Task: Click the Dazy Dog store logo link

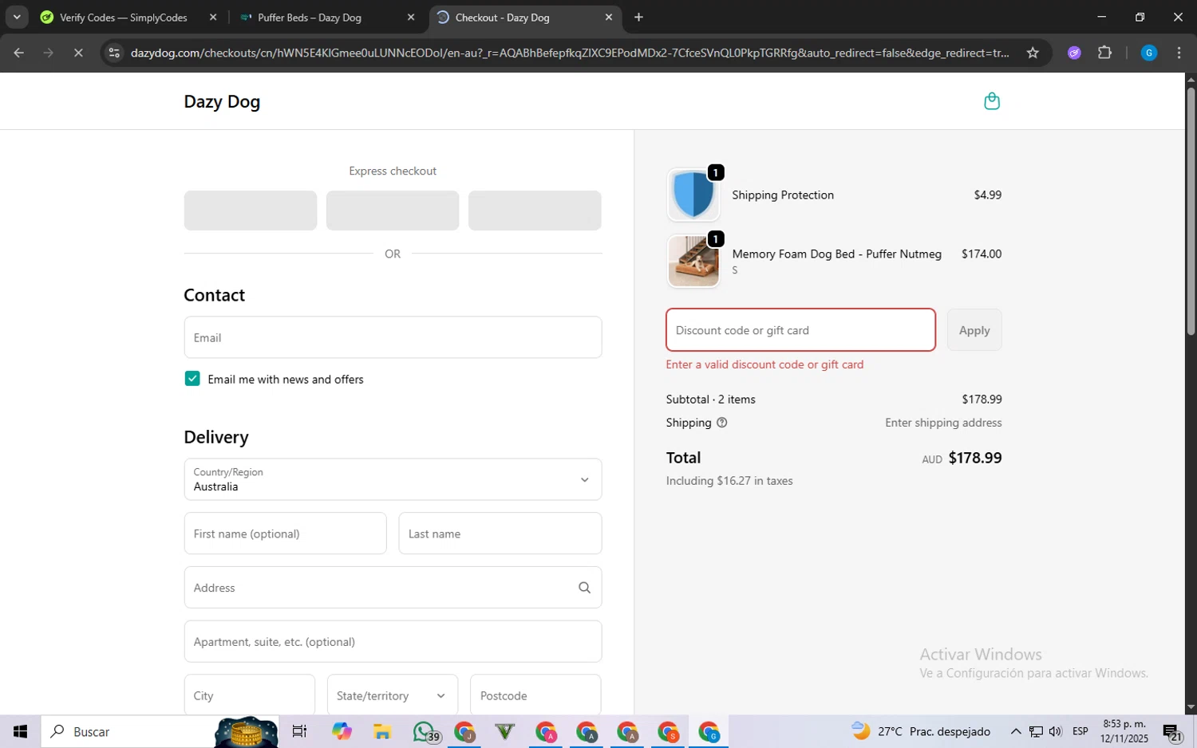Action: coord(222,101)
